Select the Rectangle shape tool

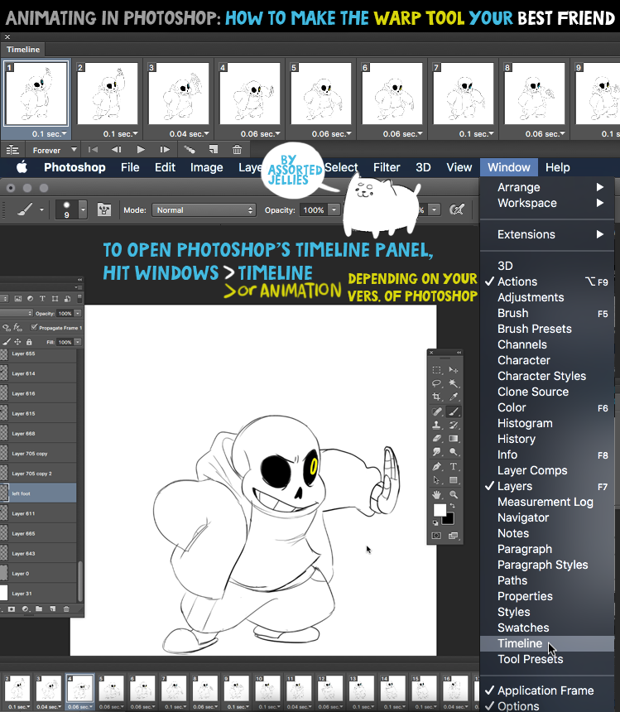tap(454, 480)
